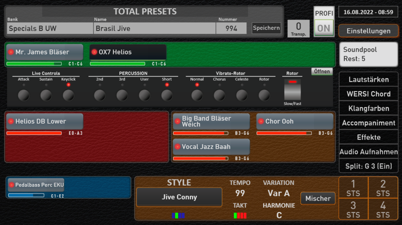Click the Öffnen button
Viewport: 402px width, 225px height.
coord(322,71)
